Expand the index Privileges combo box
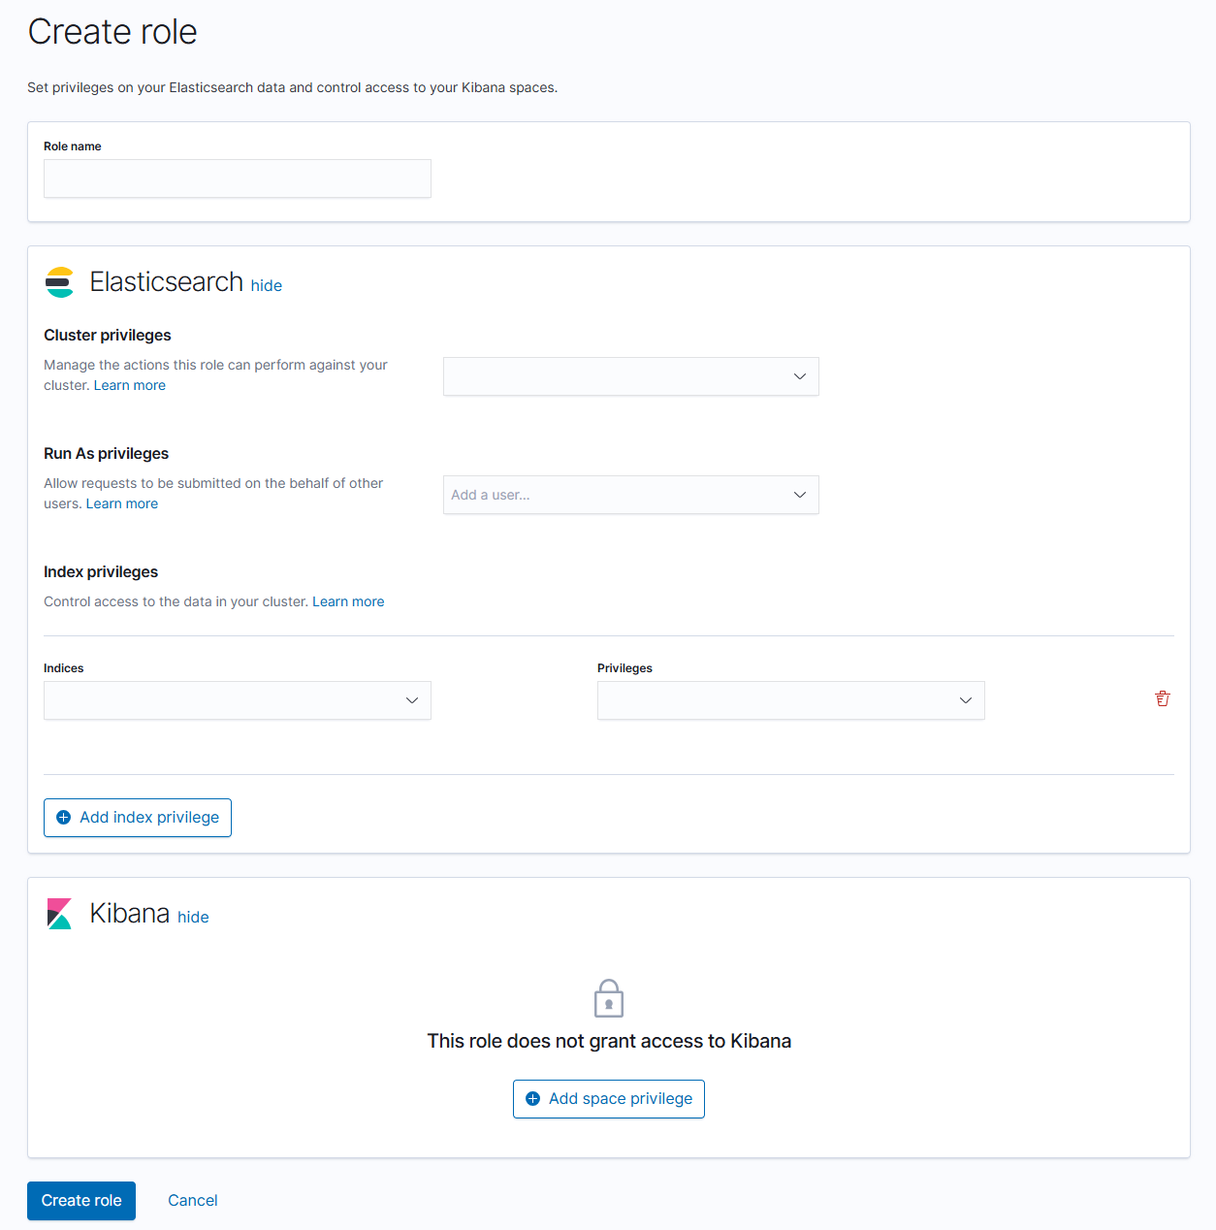1216x1230 pixels. click(x=790, y=700)
